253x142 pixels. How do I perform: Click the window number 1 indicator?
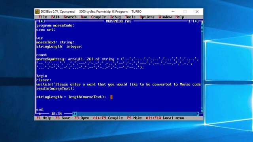(x=189, y=21)
